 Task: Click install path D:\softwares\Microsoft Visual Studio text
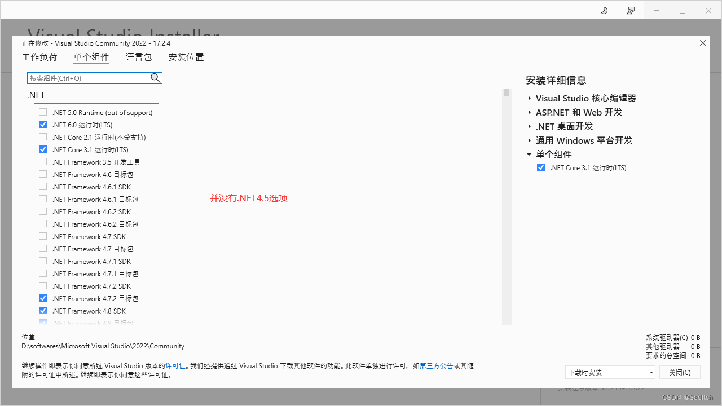click(x=103, y=346)
